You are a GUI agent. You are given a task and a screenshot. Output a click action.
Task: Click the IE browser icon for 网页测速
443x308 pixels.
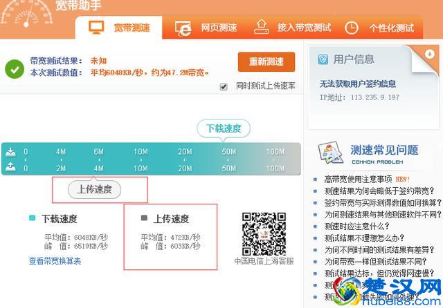coord(183,29)
